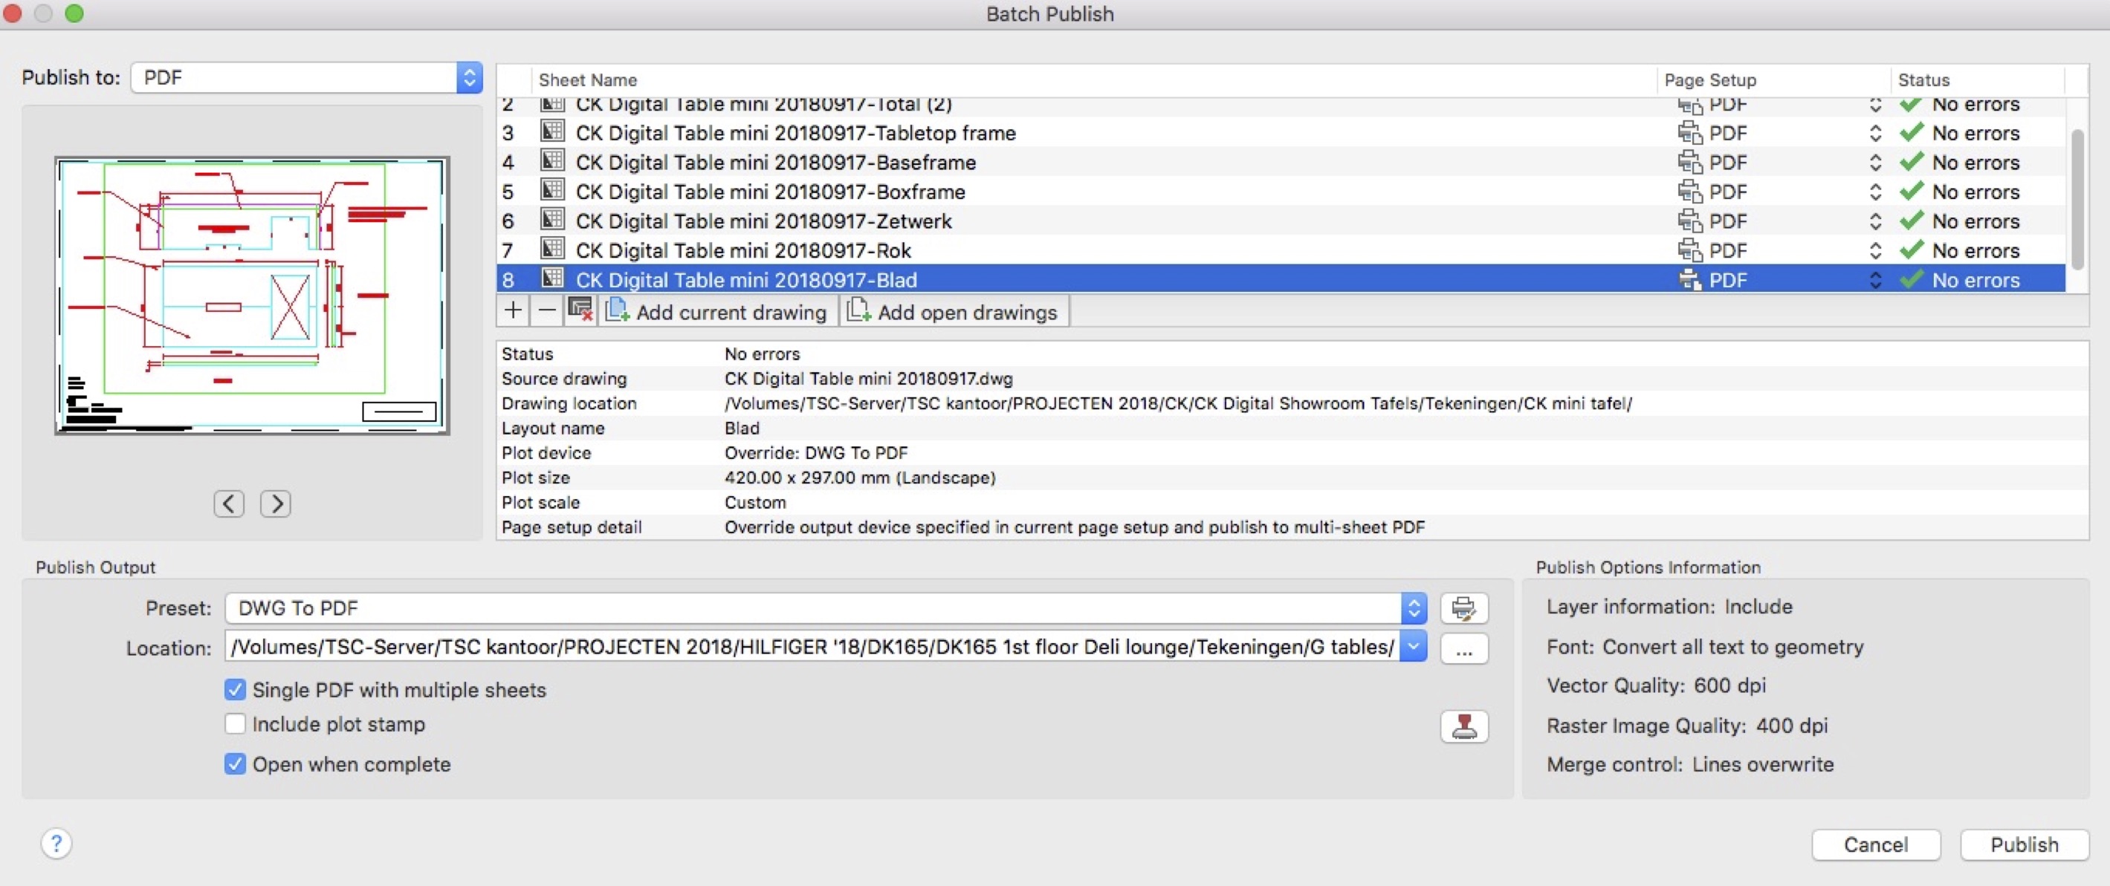The height and width of the screenshot is (886, 2110).
Task: Enable Include plot stamp checkbox
Action: (235, 724)
